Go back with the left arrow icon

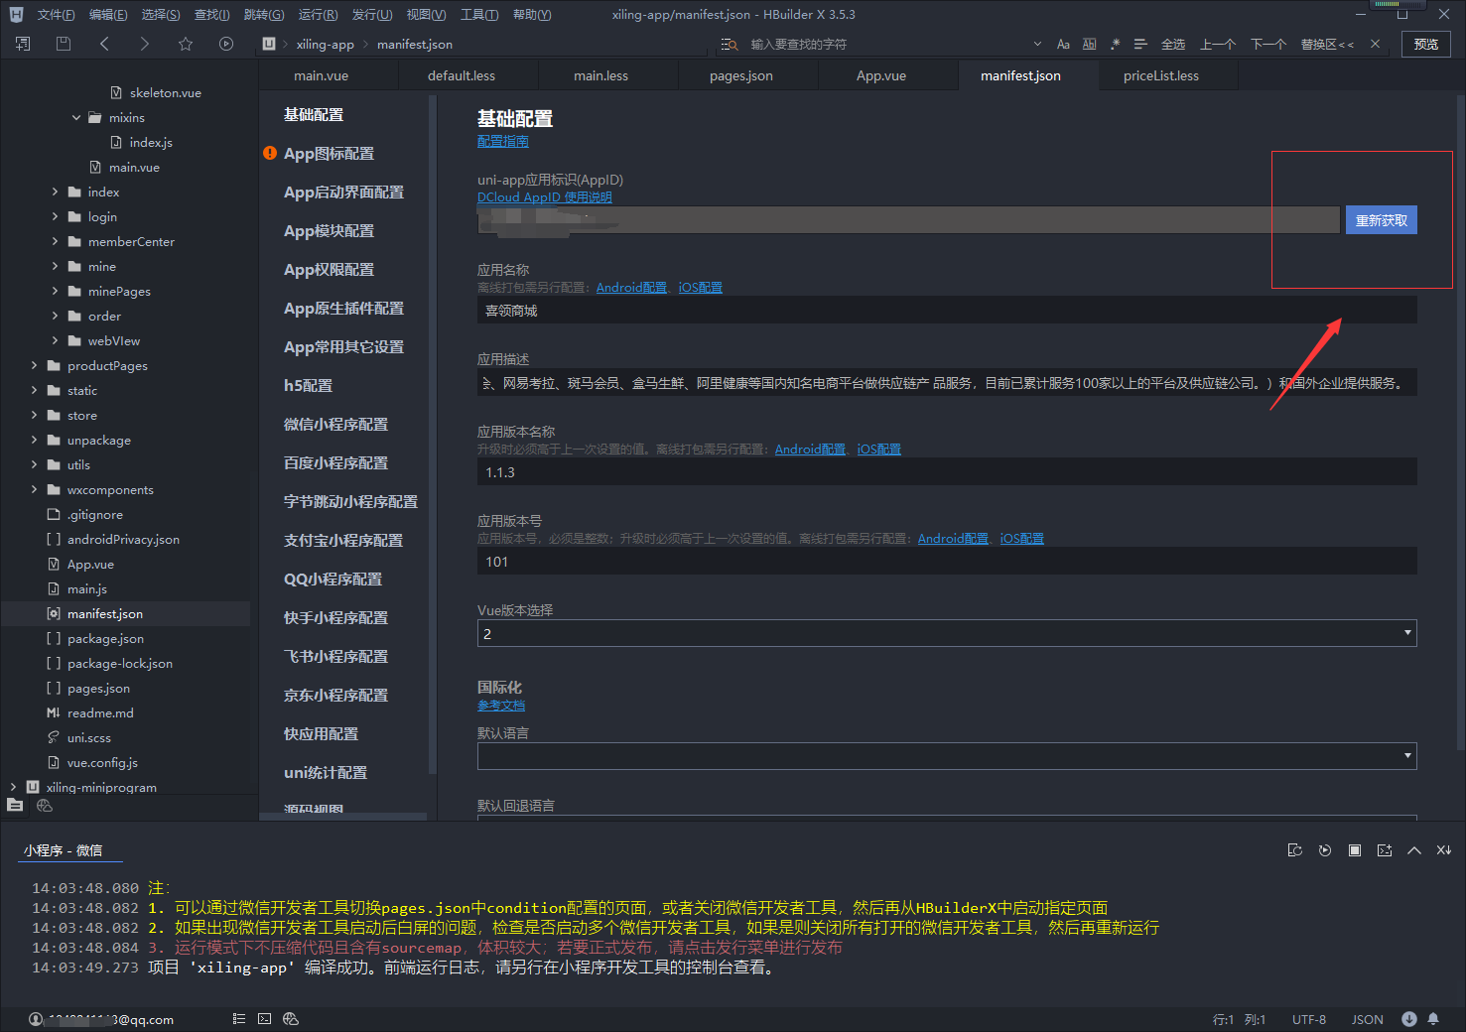pos(104,44)
